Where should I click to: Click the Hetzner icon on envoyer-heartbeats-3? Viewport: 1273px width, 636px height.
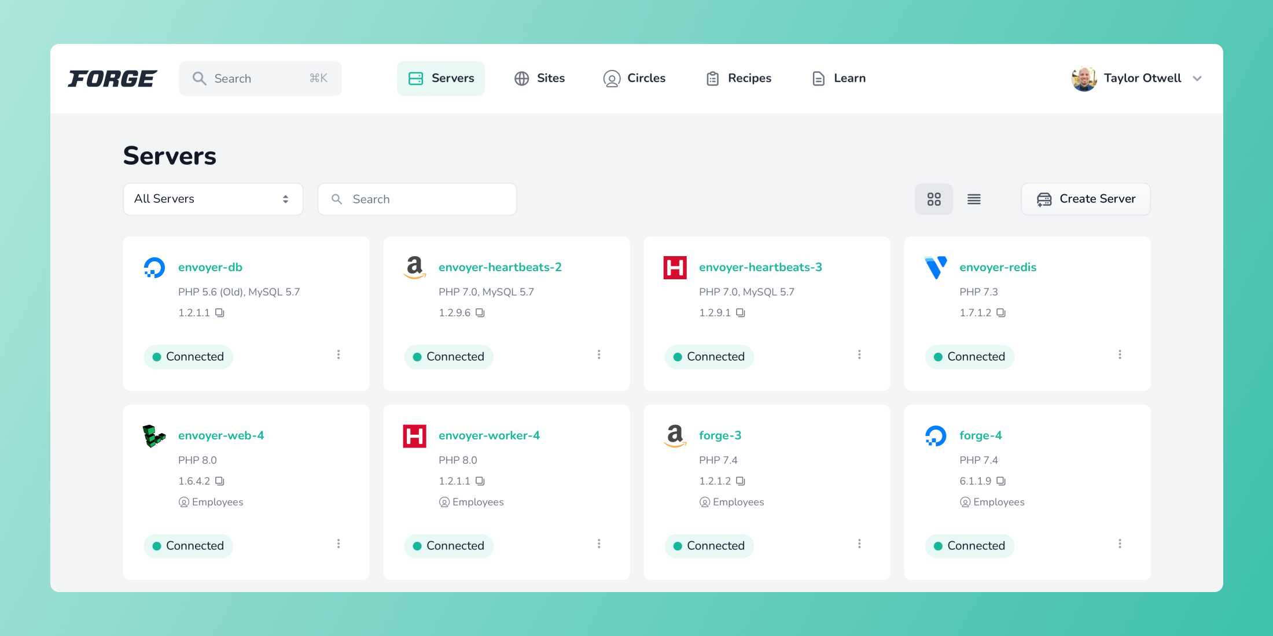tap(675, 267)
